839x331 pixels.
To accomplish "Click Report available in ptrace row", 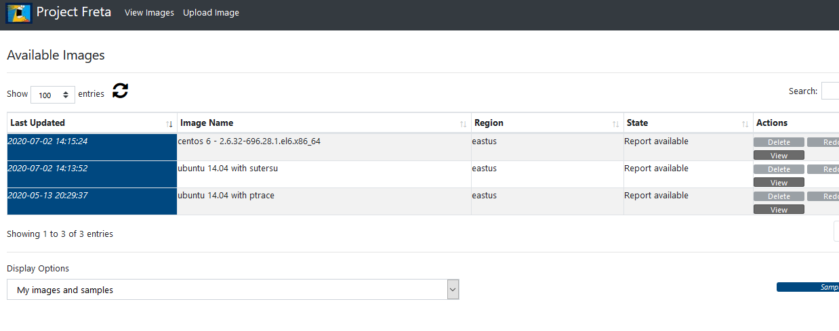I will pyautogui.click(x=656, y=196).
